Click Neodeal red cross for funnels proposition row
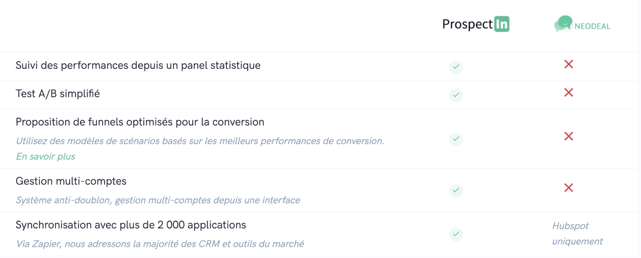The image size is (641, 258). pyautogui.click(x=568, y=136)
